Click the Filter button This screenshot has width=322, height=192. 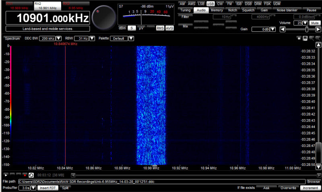click(185, 17)
